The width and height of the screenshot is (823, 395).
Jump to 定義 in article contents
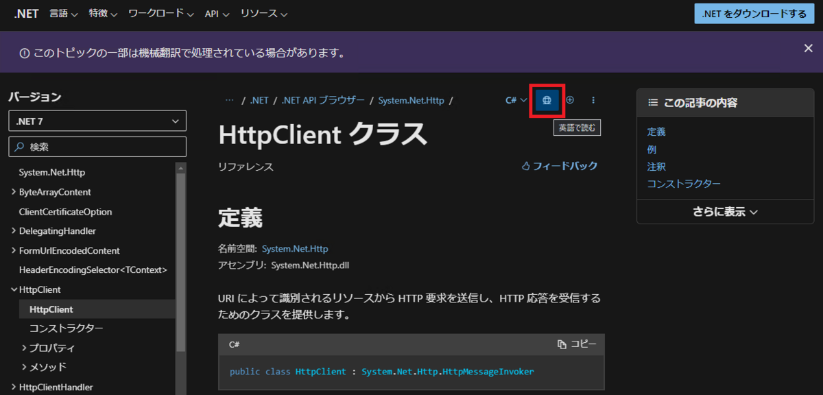pyautogui.click(x=656, y=132)
